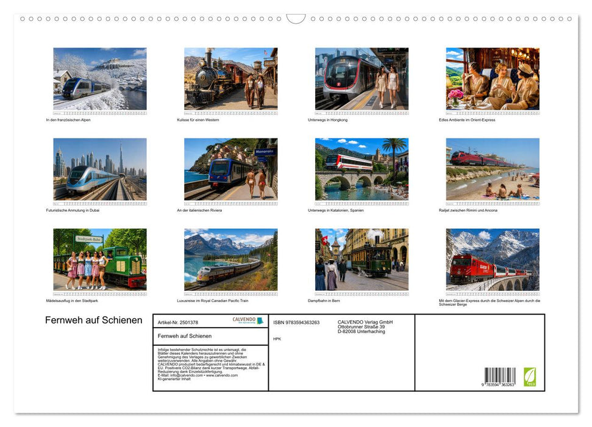
Task: Select the Hongkong metro train image
Action: pyautogui.click(x=362, y=79)
